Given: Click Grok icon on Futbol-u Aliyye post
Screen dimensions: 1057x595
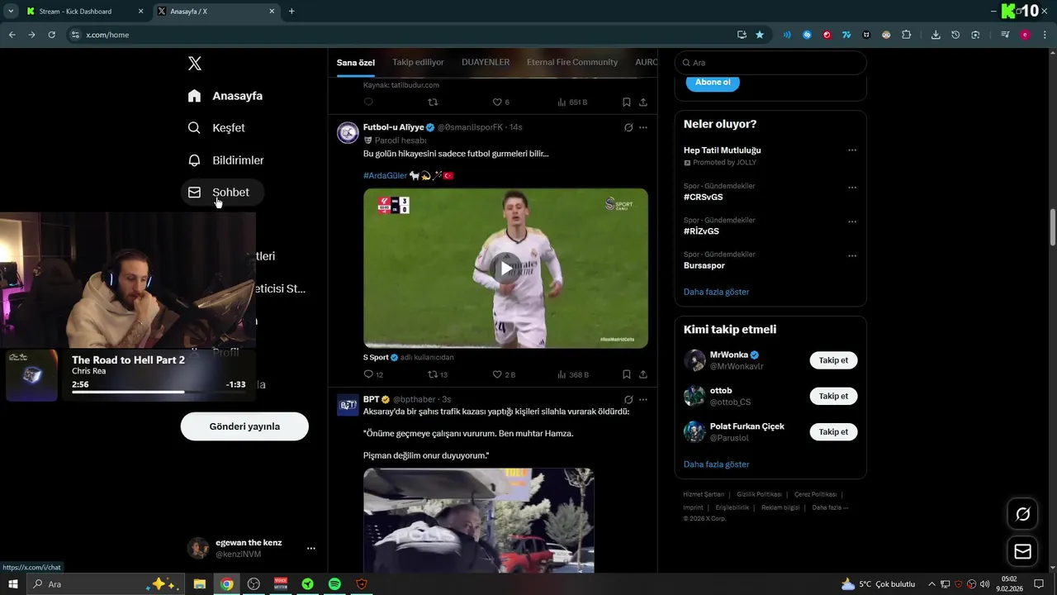Looking at the screenshot, I should (628, 127).
